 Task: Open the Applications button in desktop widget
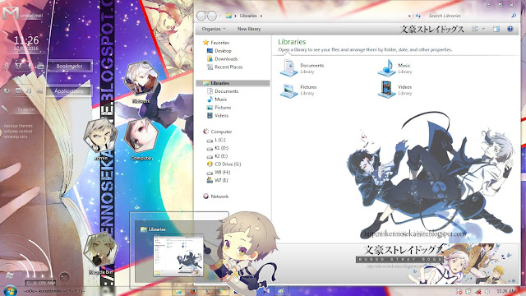(68, 91)
